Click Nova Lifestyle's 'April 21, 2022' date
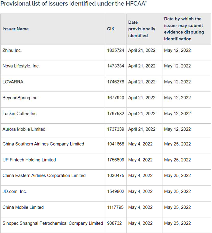The image size is (212, 233). (142, 66)
